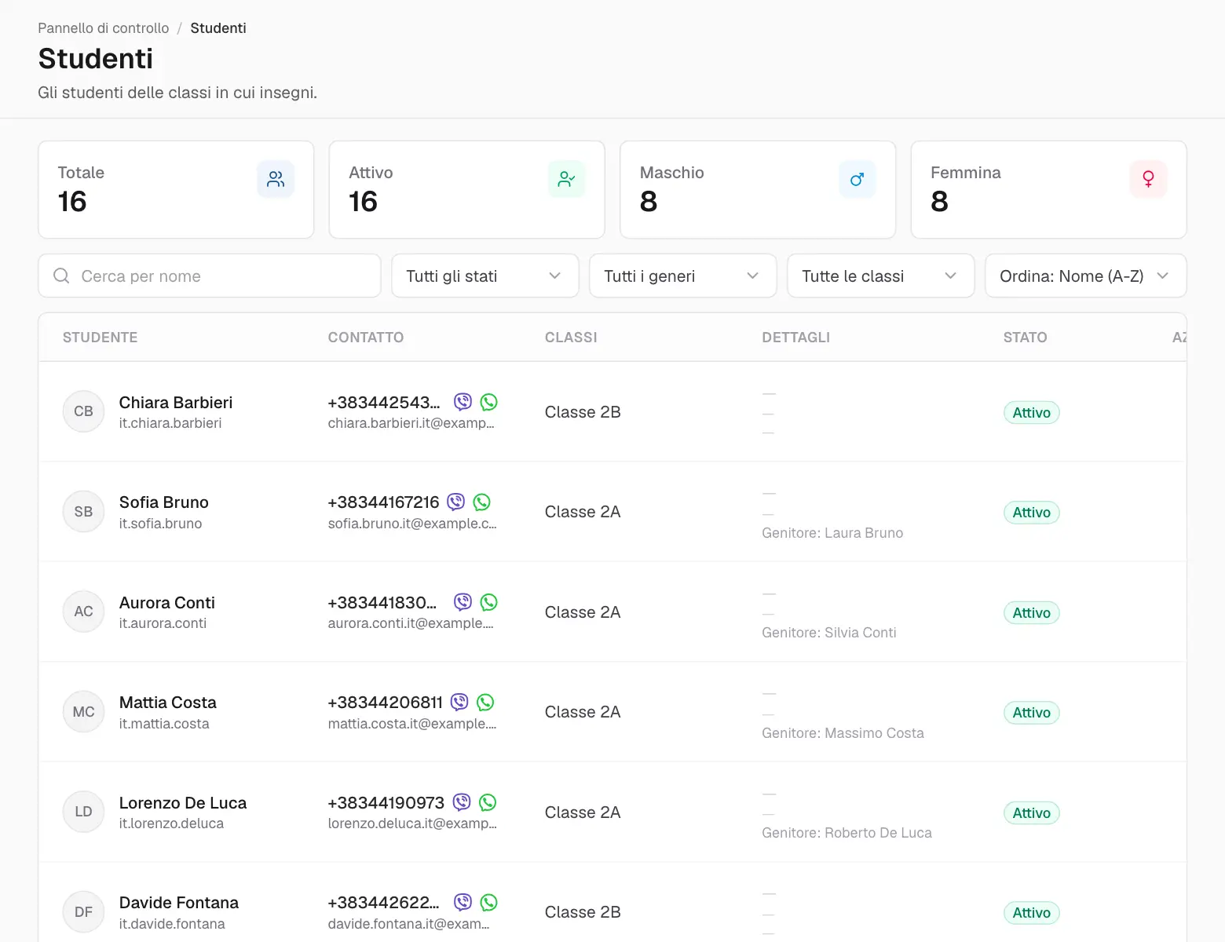
Task: Open Viber for Aurora Conti
Action: click(x=463, y=602)
